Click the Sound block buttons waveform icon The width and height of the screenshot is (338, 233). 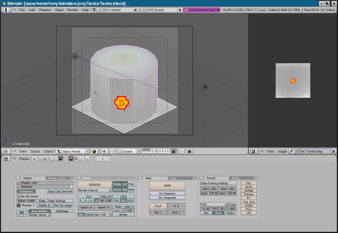click(x=87, y=159)
